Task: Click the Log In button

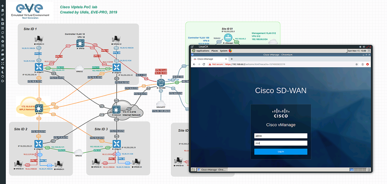Action: tap(281, 152)
